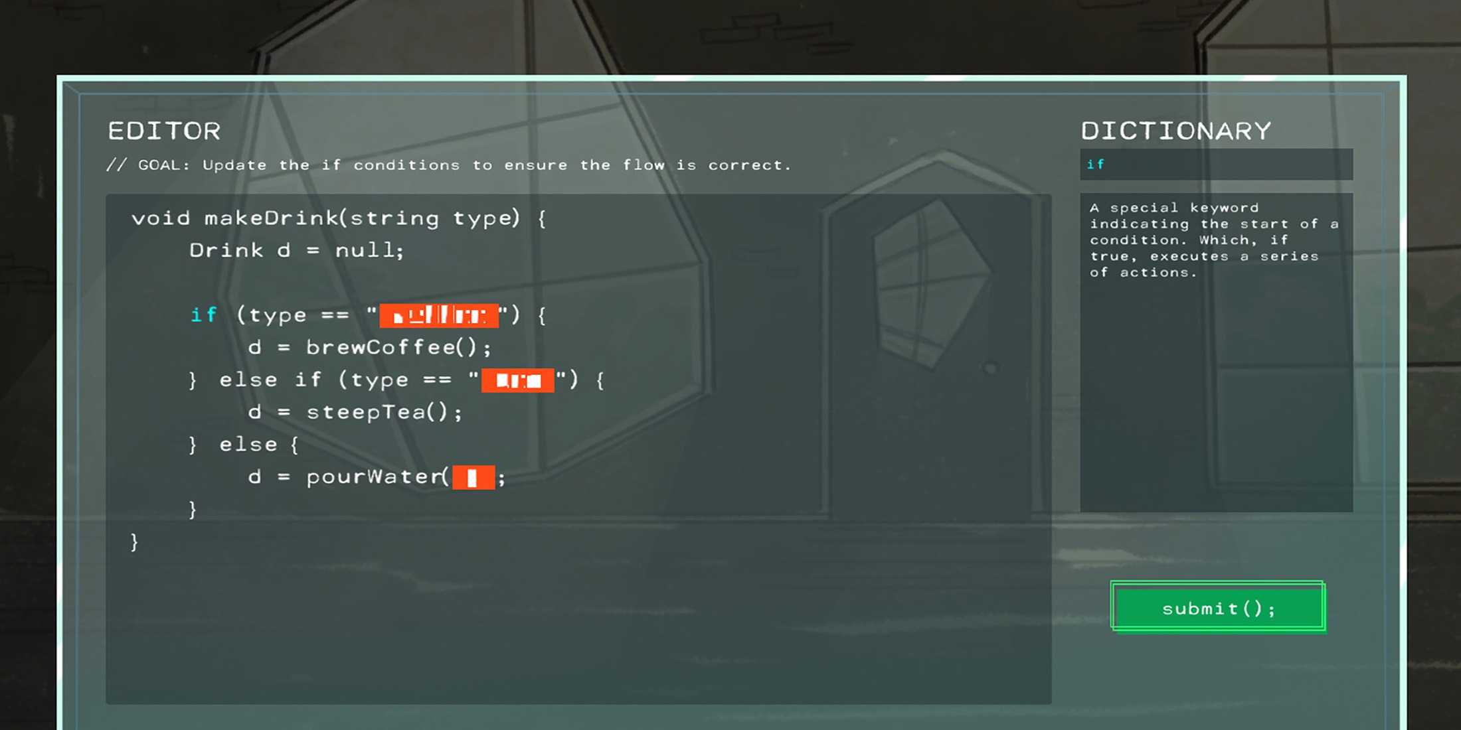Edit the orange field in the else if condition
Viewport: 1461px width, 730px height.
[517, 380]
